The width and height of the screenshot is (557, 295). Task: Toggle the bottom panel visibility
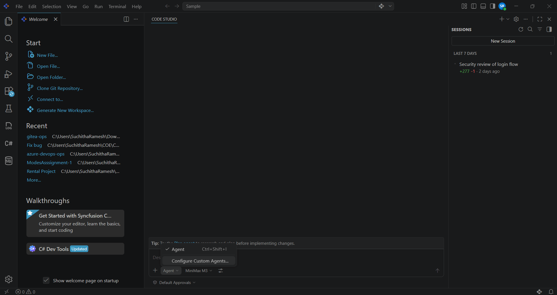(483, 6)
